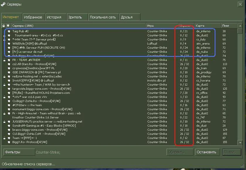The height and width of the screenshot is (170, 246).
Task: Click the Подкл. connect button
Action: [x=232, y=152]
